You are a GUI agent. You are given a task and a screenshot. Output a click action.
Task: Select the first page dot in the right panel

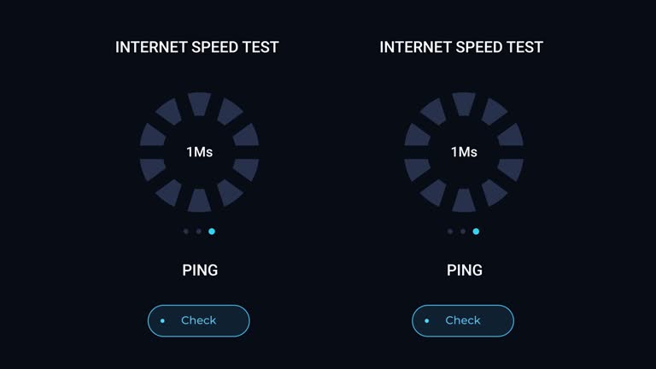[x=450, y=231]
